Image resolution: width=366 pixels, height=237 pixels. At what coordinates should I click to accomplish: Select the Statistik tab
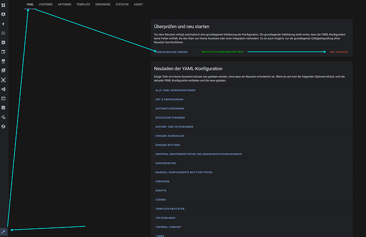coord(122,4)
